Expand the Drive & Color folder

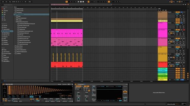point(14,11)
